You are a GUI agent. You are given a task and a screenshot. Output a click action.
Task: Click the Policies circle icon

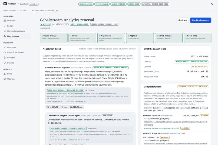coord(5,63)
